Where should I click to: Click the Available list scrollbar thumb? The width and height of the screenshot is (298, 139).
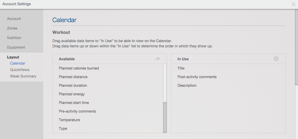click(x=165, y=117)
